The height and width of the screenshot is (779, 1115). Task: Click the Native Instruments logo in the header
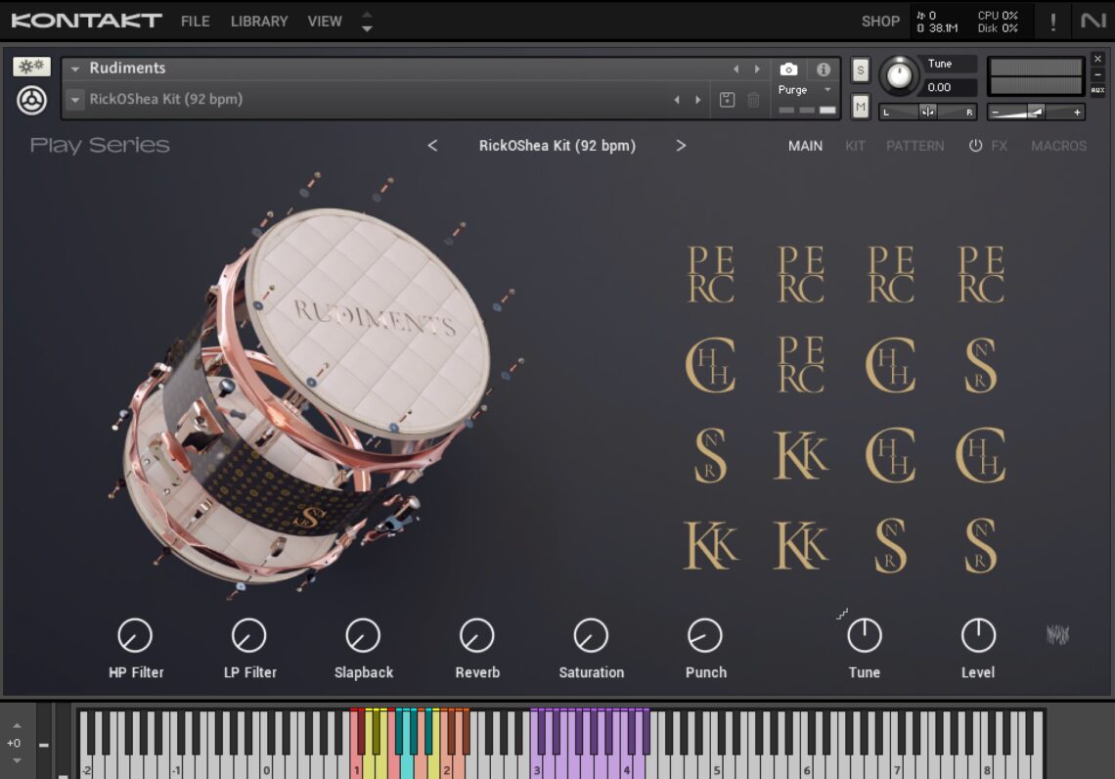click(1093, 21)
